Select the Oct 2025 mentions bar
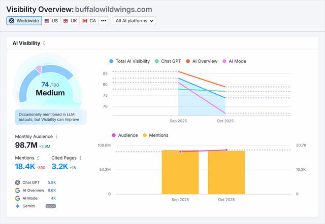The height and width of the screenshot is (224, 325). coord(226,172)
